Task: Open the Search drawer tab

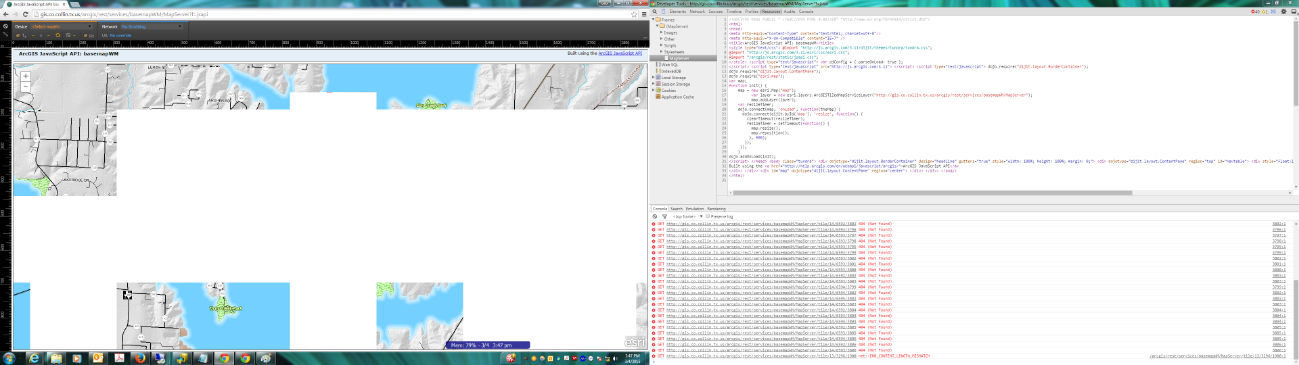Action: click(x=677, y=209)
